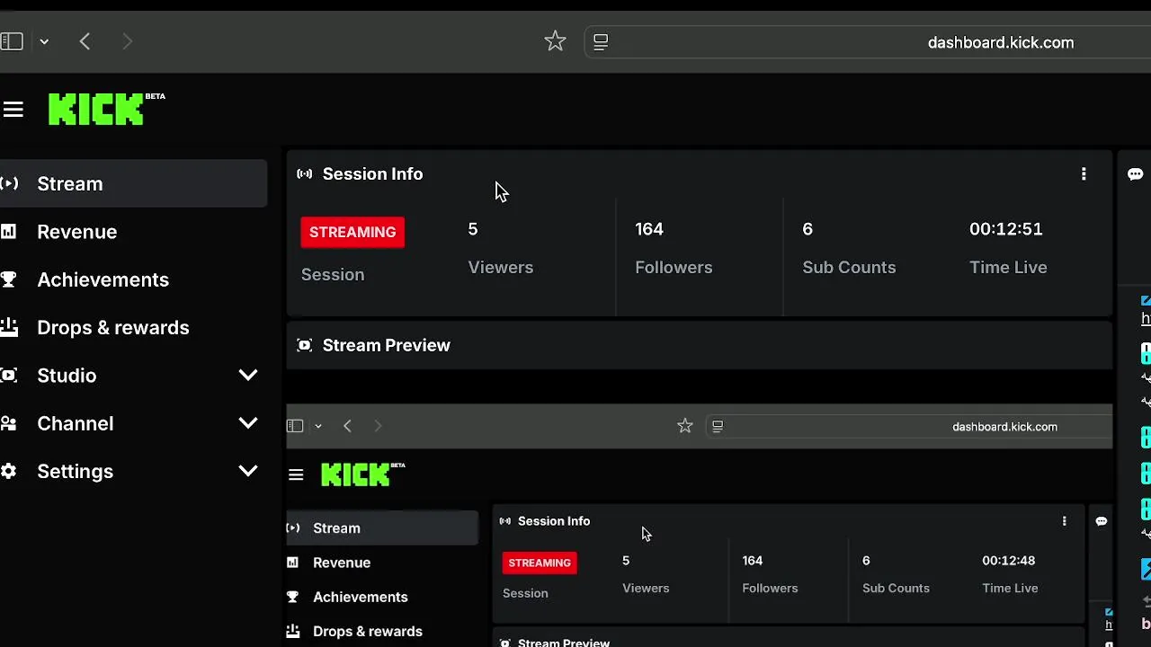Open Drops & rewards sidebar item
The image size is (1151, 647).
click(113, 327)
